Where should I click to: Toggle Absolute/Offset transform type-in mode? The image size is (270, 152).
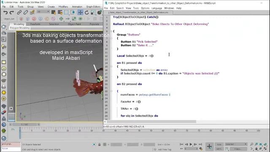[x=105, y=144]
